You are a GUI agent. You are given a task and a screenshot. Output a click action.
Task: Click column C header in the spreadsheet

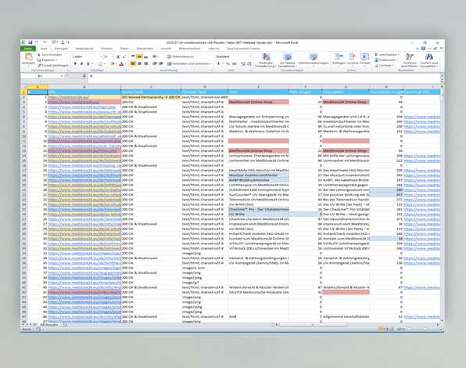[151, 87]
